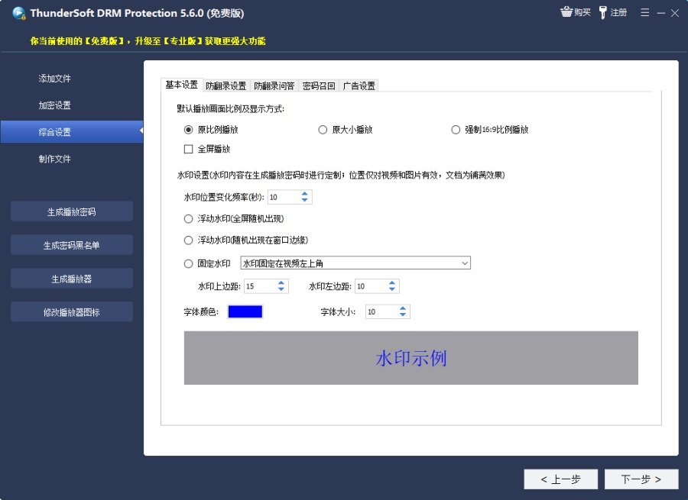Click 生成播放密码 button
Screen dimensions: 688x500
pos(72,211)
